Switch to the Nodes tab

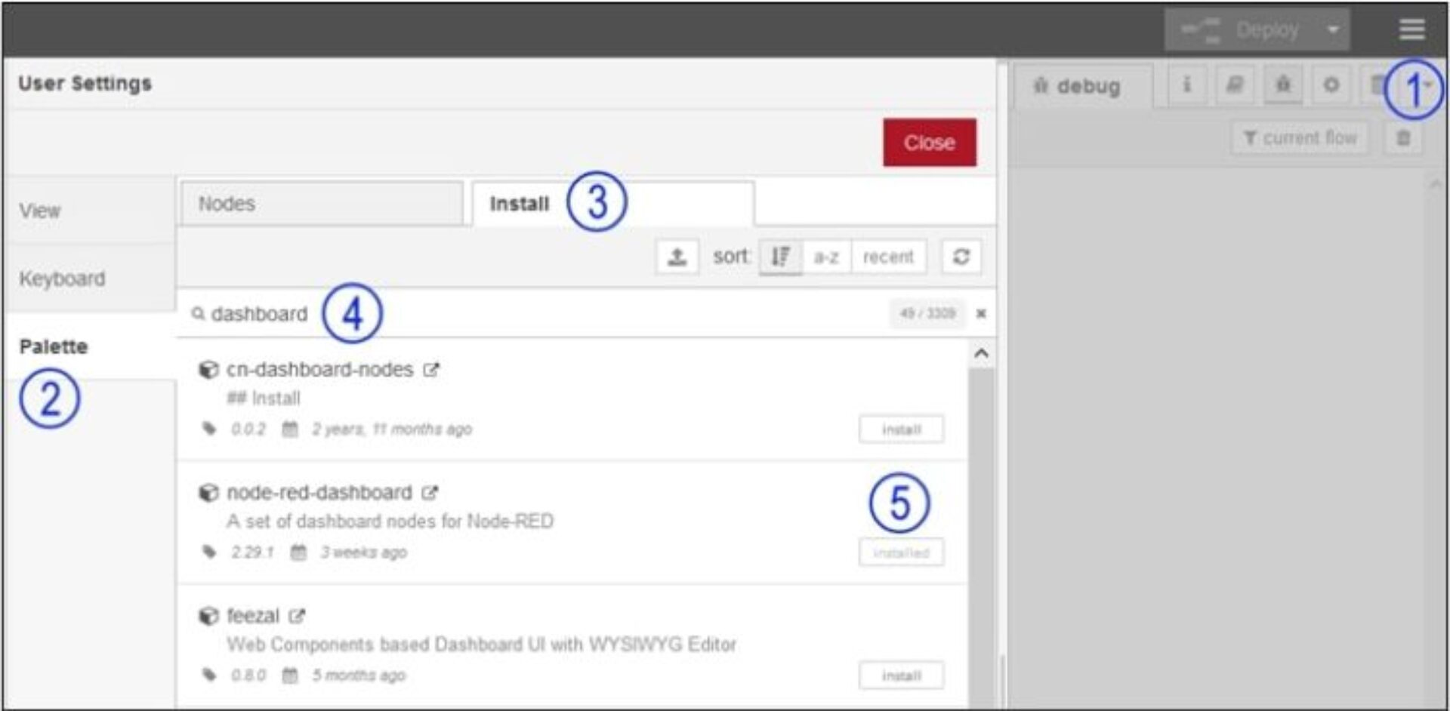click(227, 203)
